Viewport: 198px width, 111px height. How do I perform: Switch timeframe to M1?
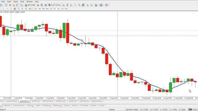pos(36,9)
